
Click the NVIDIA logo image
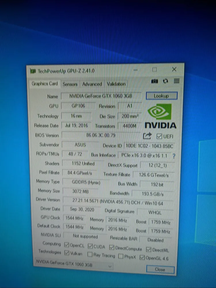(x=160, y=116)
